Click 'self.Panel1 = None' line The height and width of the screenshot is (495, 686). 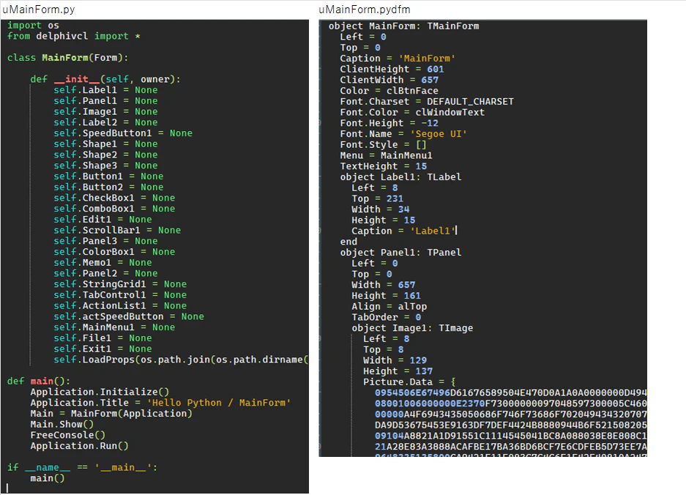[105, 100]
